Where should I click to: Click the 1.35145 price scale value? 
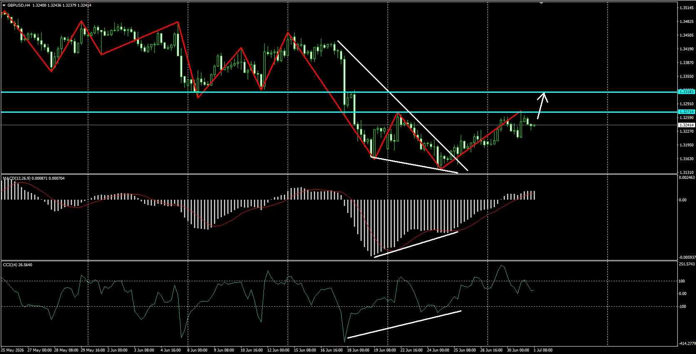686,8
